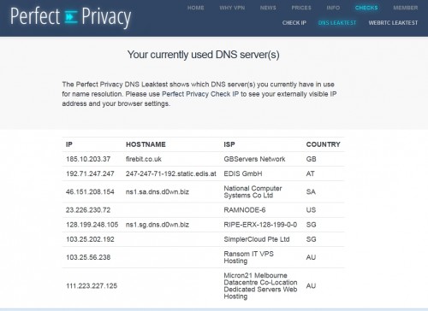Click the Perfect Privacy wordmark text
This screenshot has width=428, height=311.
(71, 17)
